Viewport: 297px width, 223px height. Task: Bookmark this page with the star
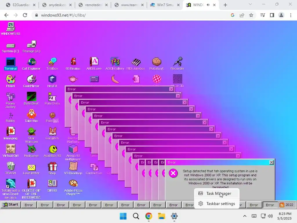251,15
